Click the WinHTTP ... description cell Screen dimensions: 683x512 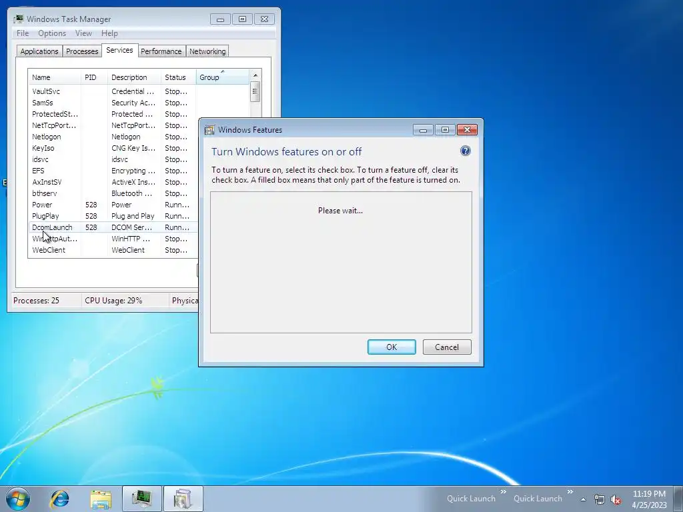(131, 239)
